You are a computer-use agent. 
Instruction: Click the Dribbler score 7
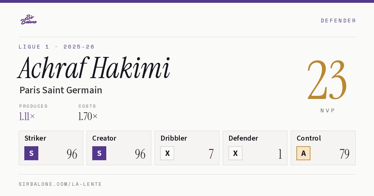pyautogui.click(x=211, y=154)
